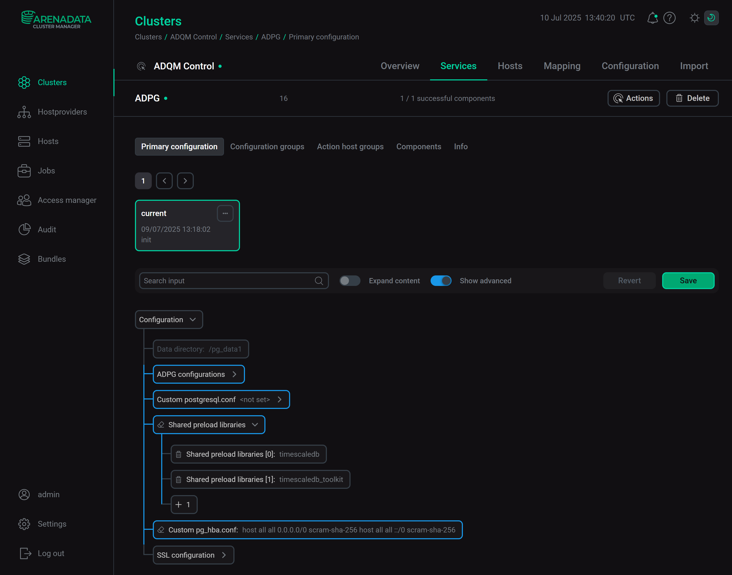This screenshot has height=575, width=732.
Task: Open the Access manager section
Action: pyautogui.click(x=67, y=200)
